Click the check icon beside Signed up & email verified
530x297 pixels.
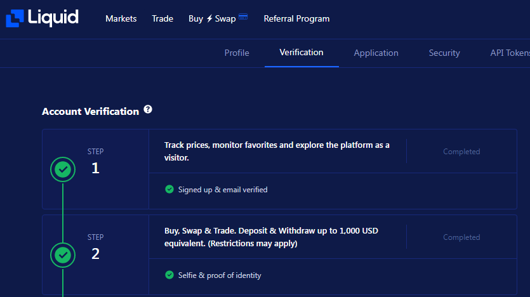click(169, 189)
